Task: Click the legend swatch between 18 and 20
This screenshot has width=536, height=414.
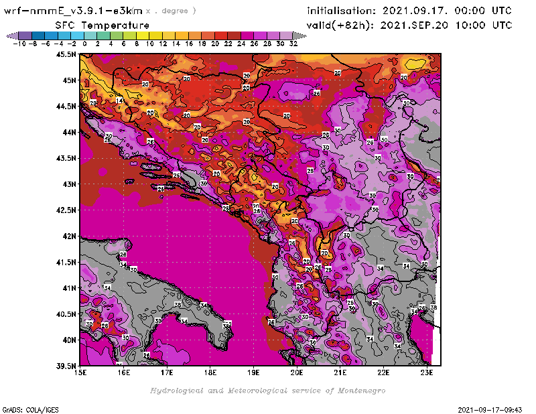Action: click(208, 36)
